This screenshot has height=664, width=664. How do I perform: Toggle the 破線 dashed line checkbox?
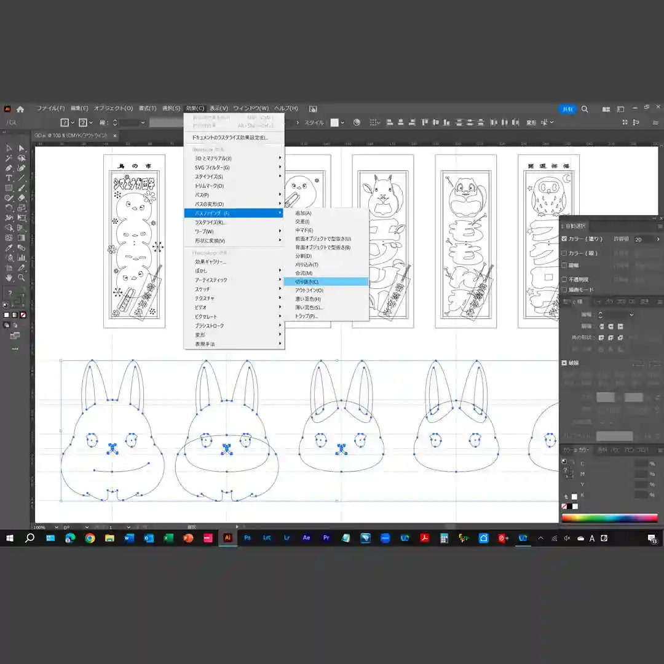tap(564, 363)
